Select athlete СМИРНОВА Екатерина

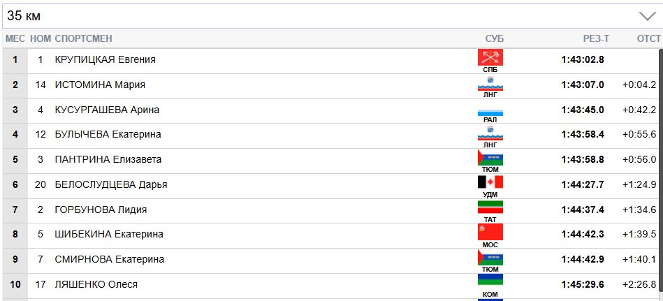[109, 259]
